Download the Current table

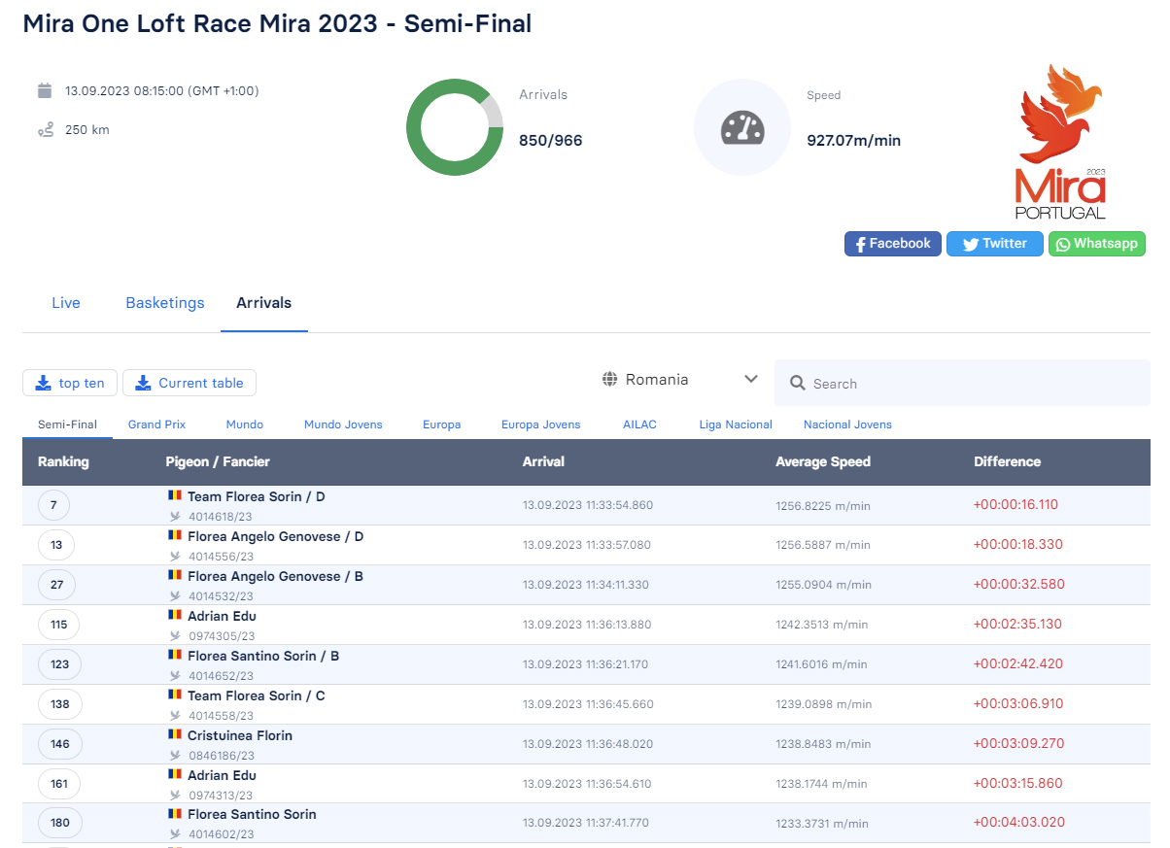[x=189, y=383]
